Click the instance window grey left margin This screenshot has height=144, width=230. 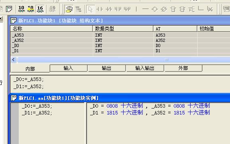tap(15, 123)
